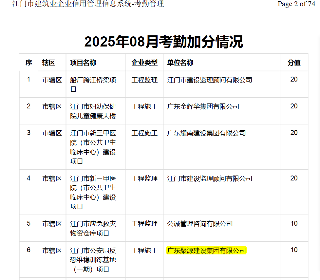
Task: Click the title 2025年08月考勤加分情况
Action: tap(163, 42)
